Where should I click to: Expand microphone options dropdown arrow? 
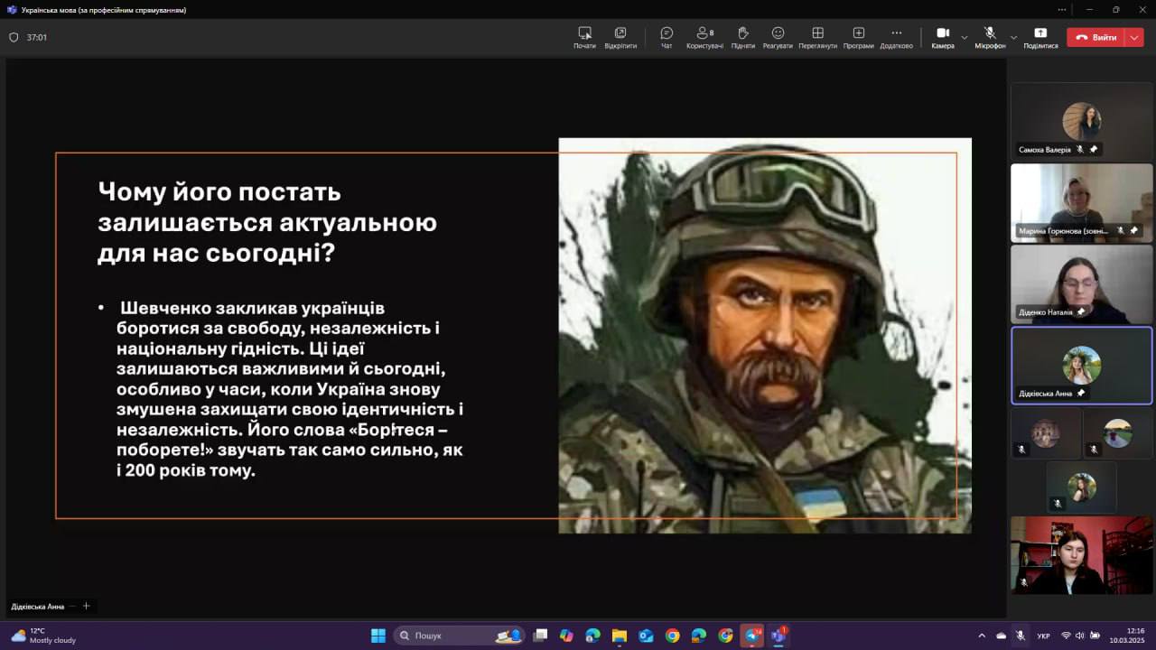[1013, 38]
